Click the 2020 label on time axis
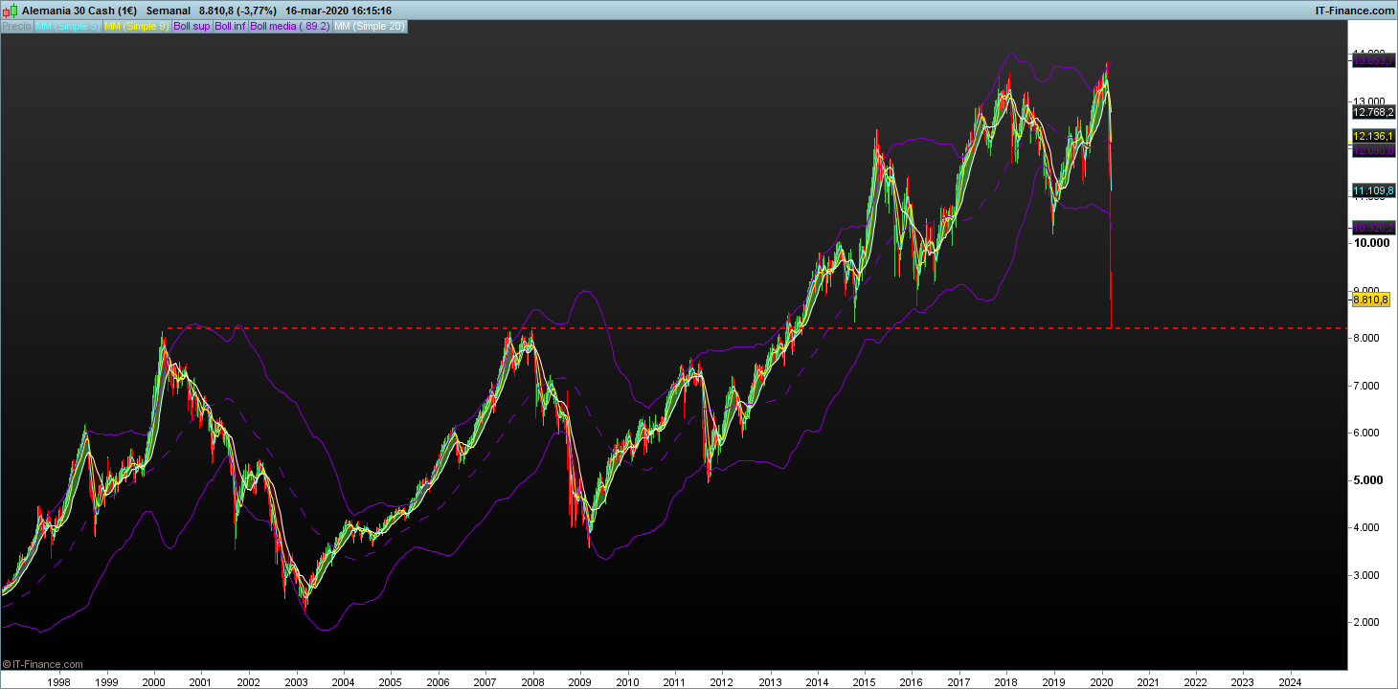 click(1101, 682)
